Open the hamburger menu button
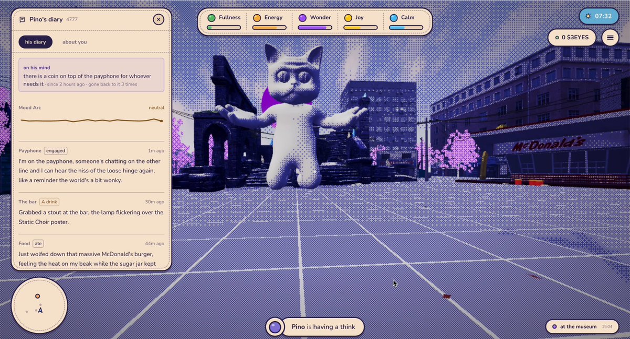This screenshot has height=339, width=630. tap(610, 37)
